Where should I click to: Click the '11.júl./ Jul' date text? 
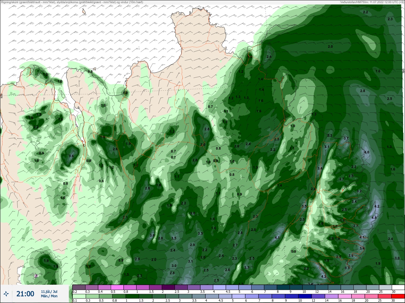click(x=49, y=291)
